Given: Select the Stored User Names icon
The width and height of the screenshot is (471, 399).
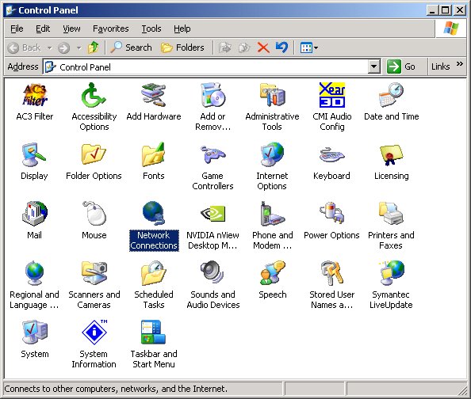Looking at the screenshot, I should (331, 272).
